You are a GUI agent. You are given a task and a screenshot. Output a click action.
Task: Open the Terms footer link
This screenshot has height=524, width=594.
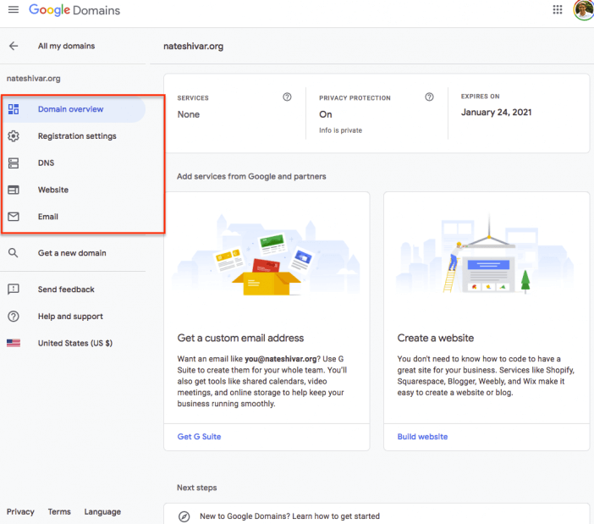pyautogui.click(x=59, y=512)
